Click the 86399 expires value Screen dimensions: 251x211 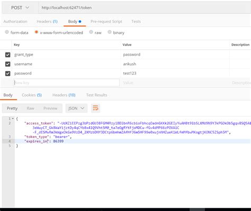coord(58,141)
